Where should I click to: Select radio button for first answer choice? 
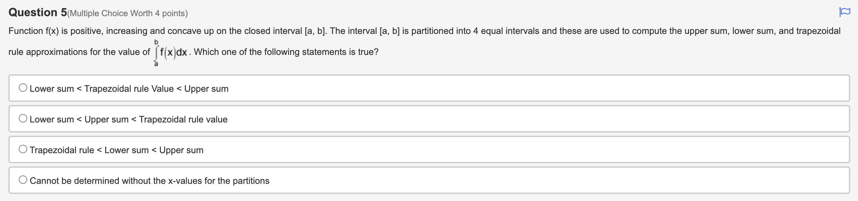point(23,88)
